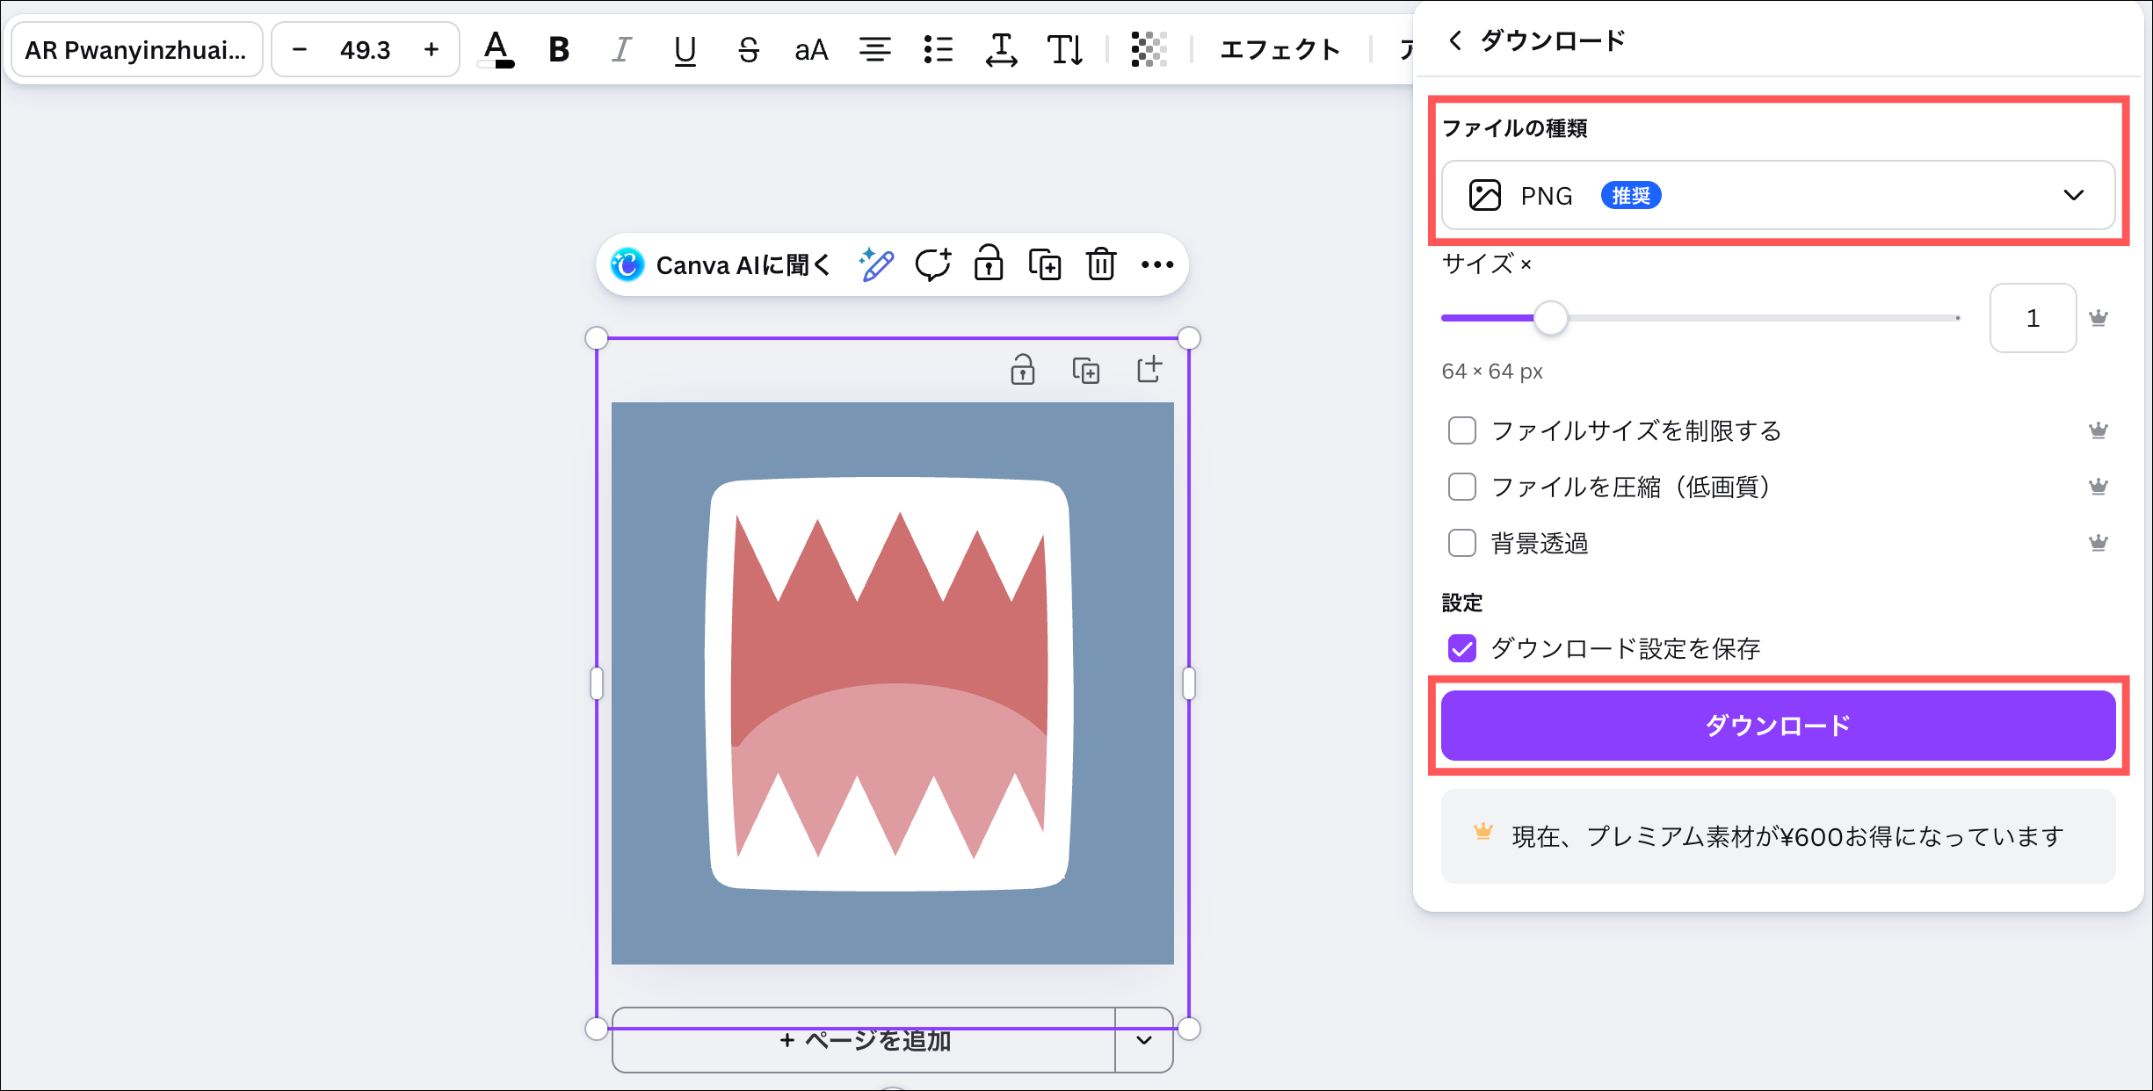This screenshot has height=1091, width=2153.
Task: Go back from the ダウンロード panel
Action: point(1455,40)
